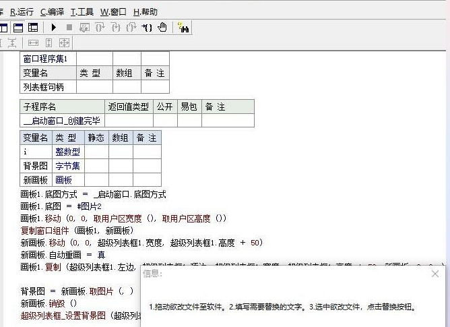The height and width of the screenshot is (327, 450).
Task: Click the step out debug icon
Action: (131, 28)
